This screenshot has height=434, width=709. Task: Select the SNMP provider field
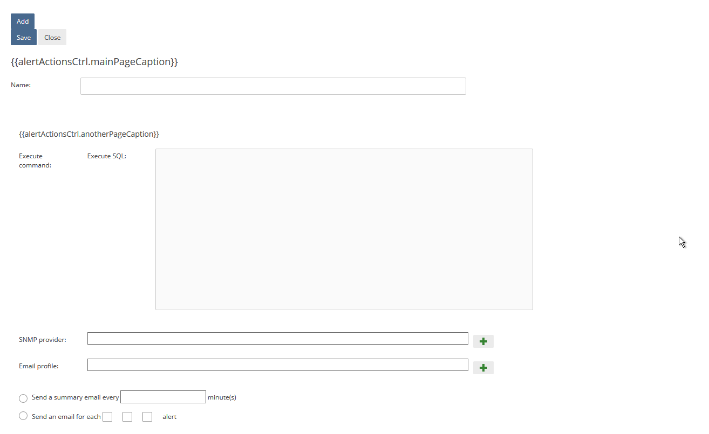[278, 338]
